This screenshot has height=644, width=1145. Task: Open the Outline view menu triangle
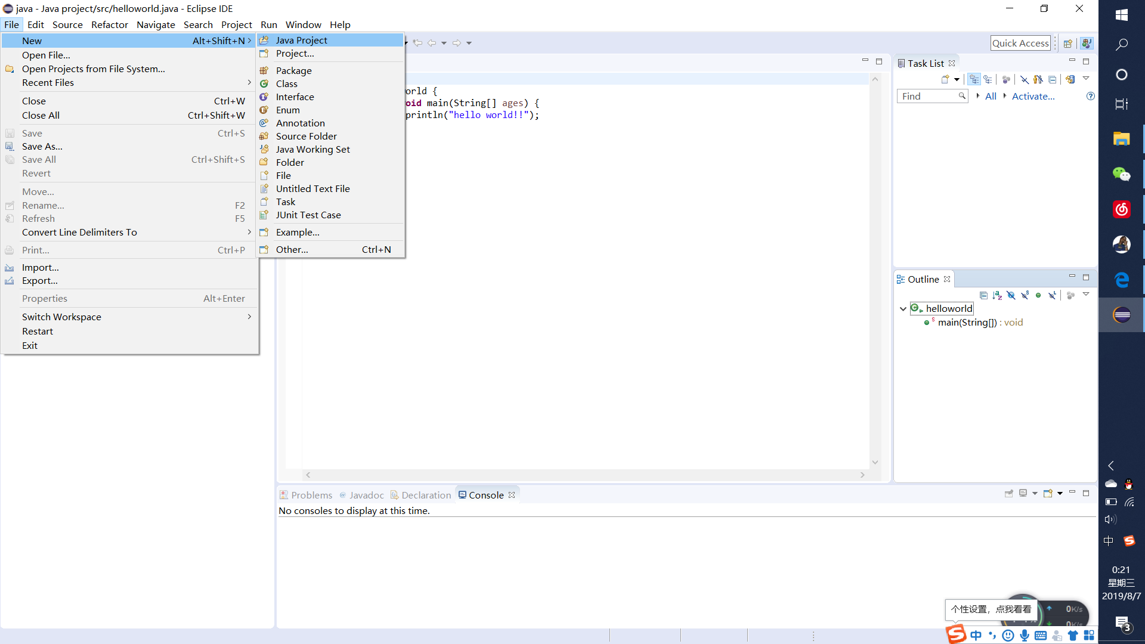(x=1086, y=294)
